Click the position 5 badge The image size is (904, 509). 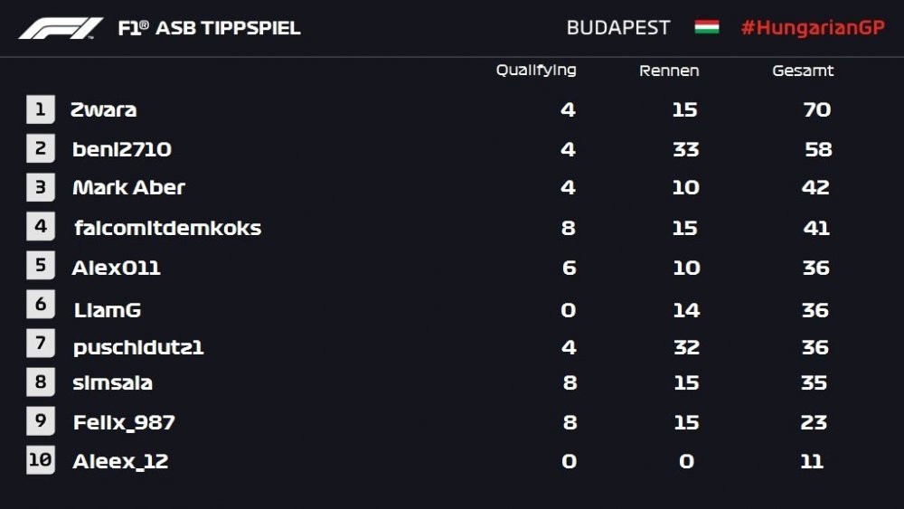(41, 265)
